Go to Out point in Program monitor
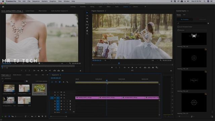 click(140, 68)
